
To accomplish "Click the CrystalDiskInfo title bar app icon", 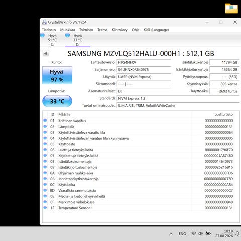I will [x=44, y=22].
